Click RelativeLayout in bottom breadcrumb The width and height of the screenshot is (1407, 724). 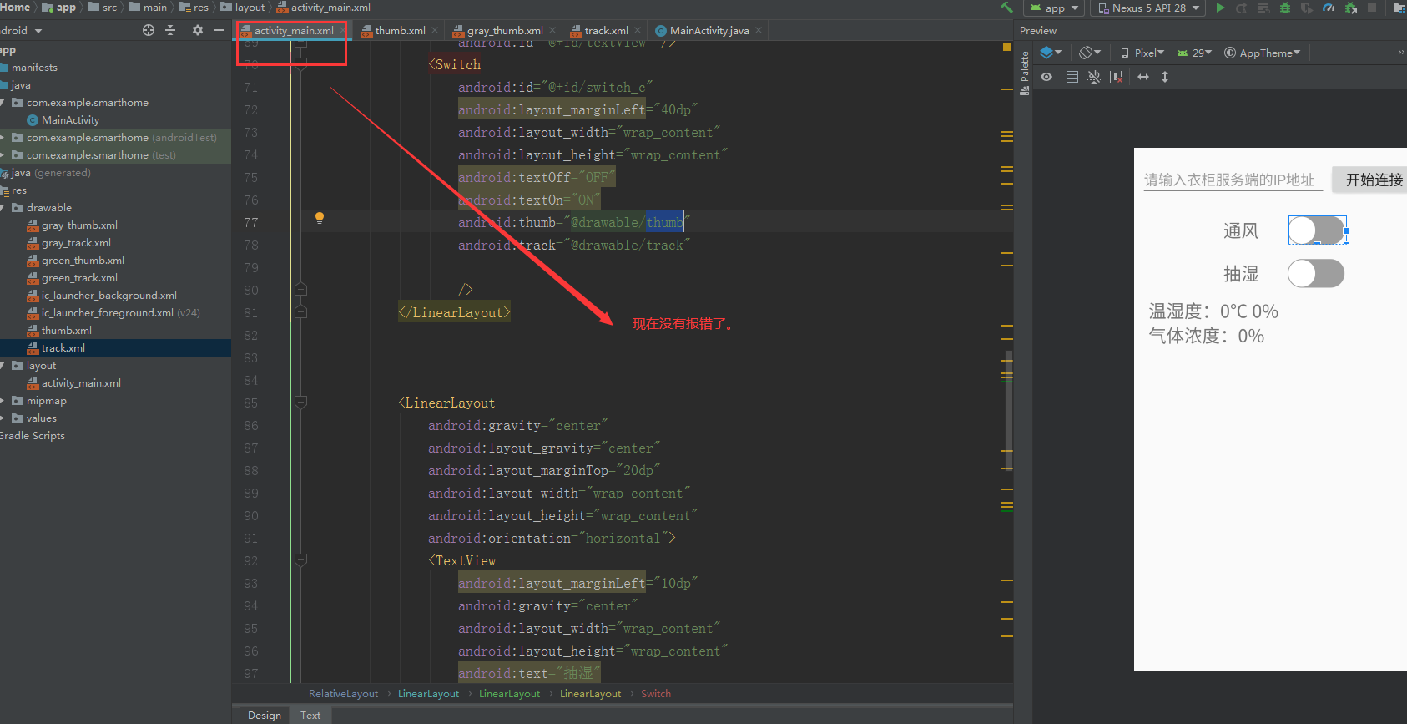(x=343, y=694)
